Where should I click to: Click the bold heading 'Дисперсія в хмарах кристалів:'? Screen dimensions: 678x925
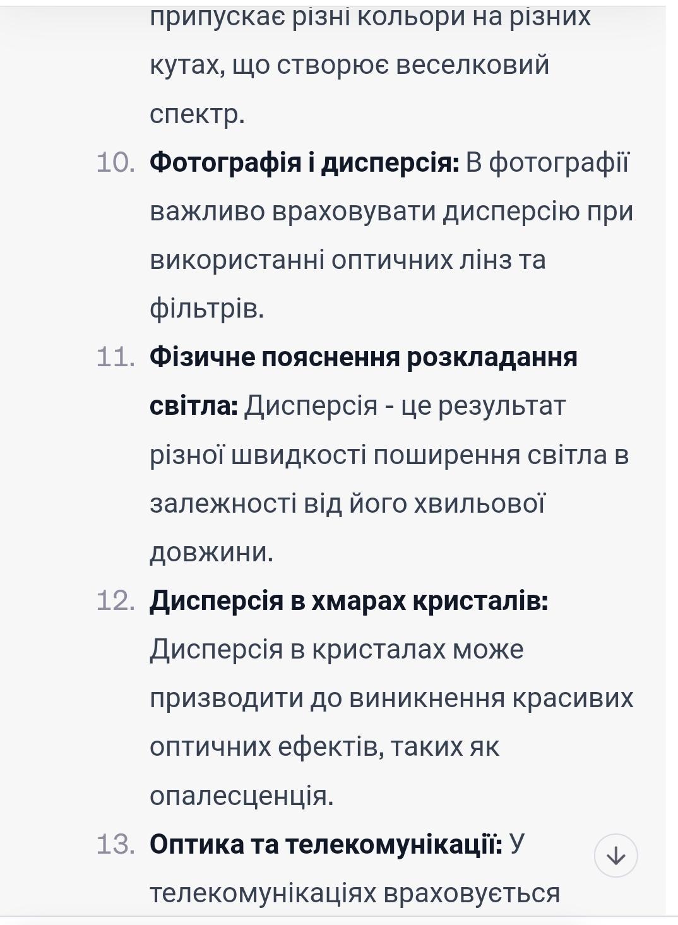348,600
